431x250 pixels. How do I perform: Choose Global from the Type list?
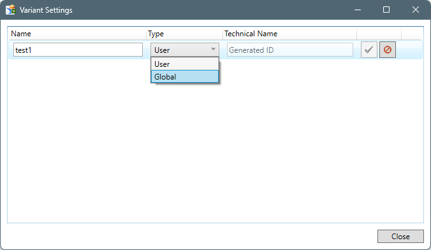tap(185, 77)
